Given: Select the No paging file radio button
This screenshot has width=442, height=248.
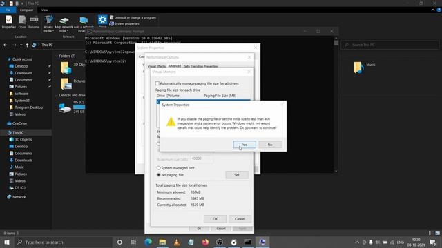Looking at the screenshot, I should tap(158, 175).
